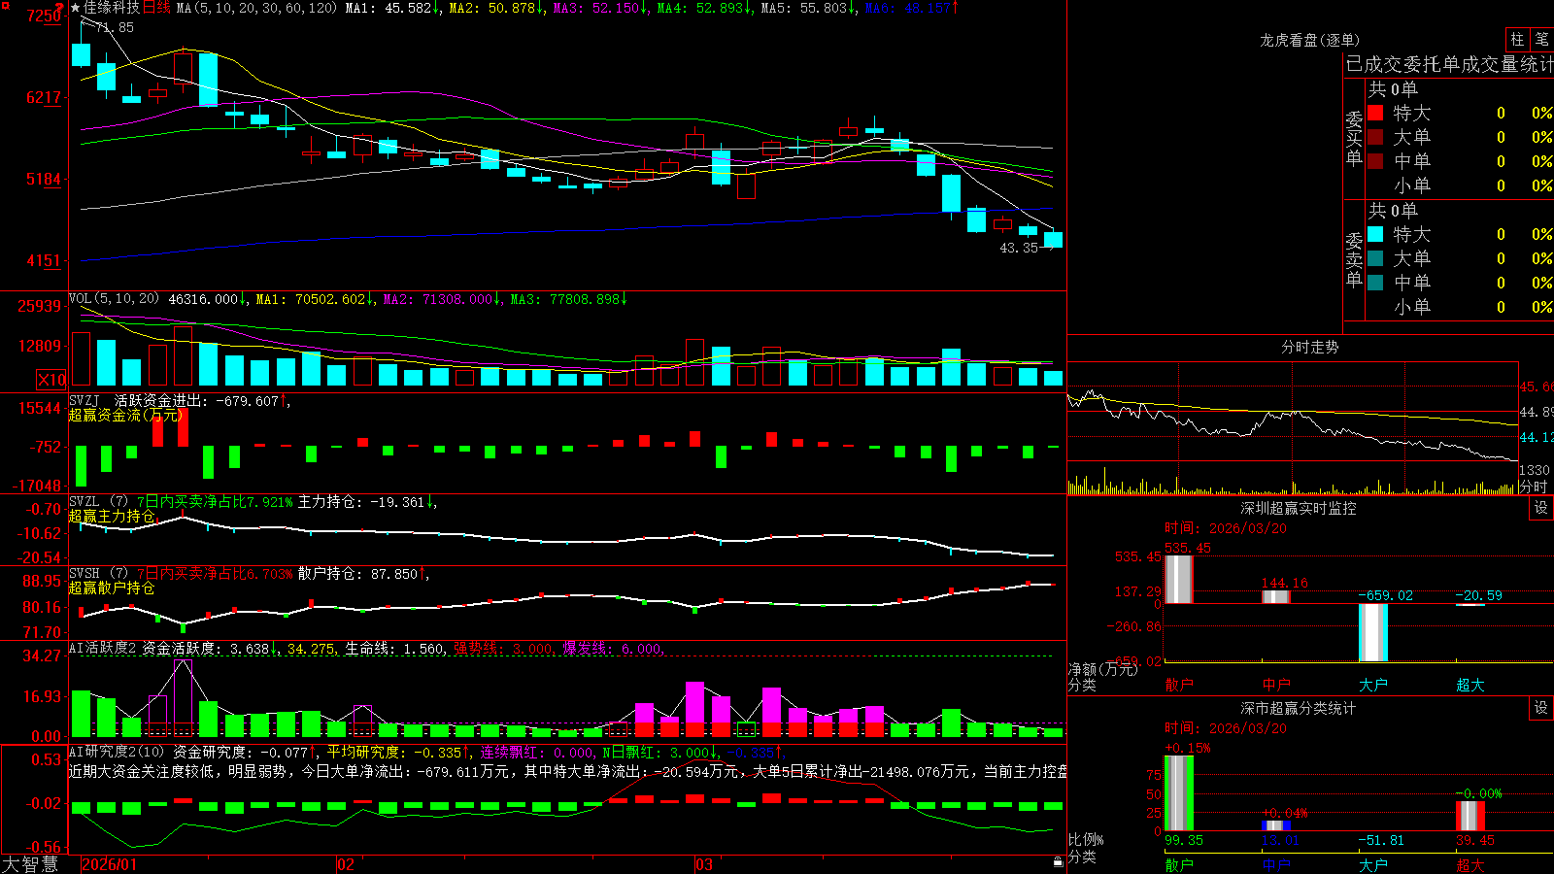The width and height of the screenshot is (1554, 874).
Task: Switch order view to 柱 bar mode
Action: pyautogui.click(x=1517, y=40)
